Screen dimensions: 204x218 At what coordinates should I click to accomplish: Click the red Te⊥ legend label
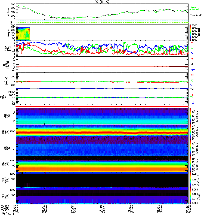click(192, 95)
